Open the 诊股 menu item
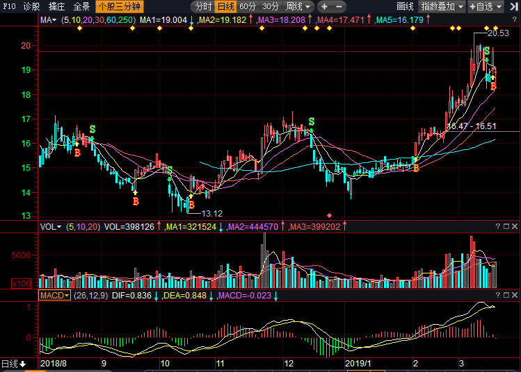Image resolution: width=521 pixels, height=372 pixels. [x=32, y=6]
